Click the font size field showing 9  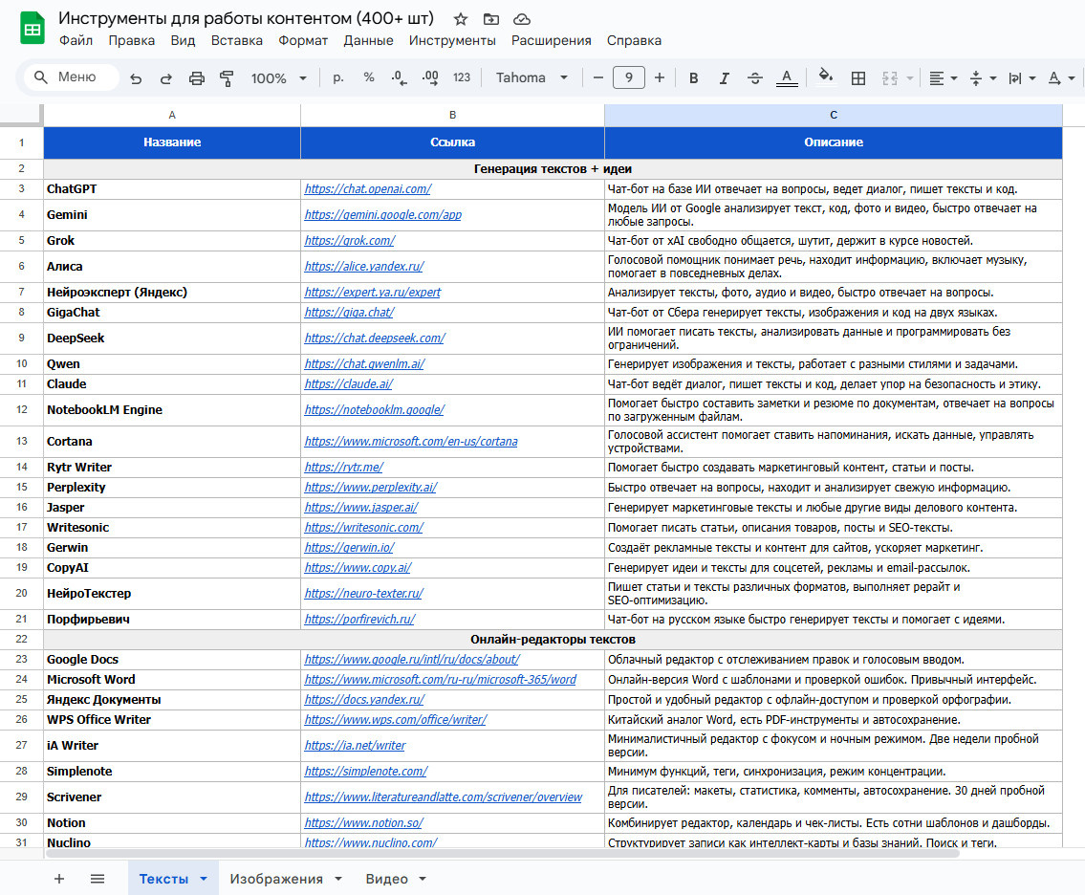pyautogui.click(x=628, y=77)
